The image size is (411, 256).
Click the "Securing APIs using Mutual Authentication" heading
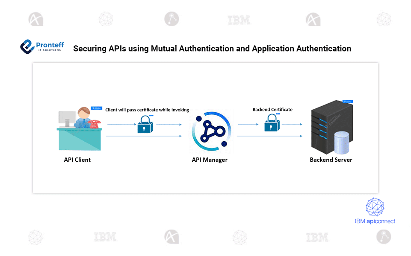click(x=212, y=49)
